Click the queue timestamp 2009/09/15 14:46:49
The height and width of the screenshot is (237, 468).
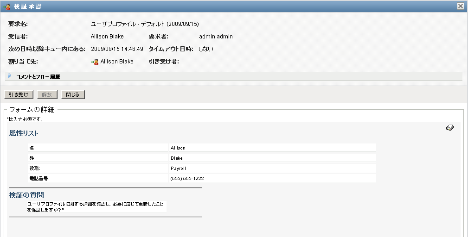pos(117,49)
